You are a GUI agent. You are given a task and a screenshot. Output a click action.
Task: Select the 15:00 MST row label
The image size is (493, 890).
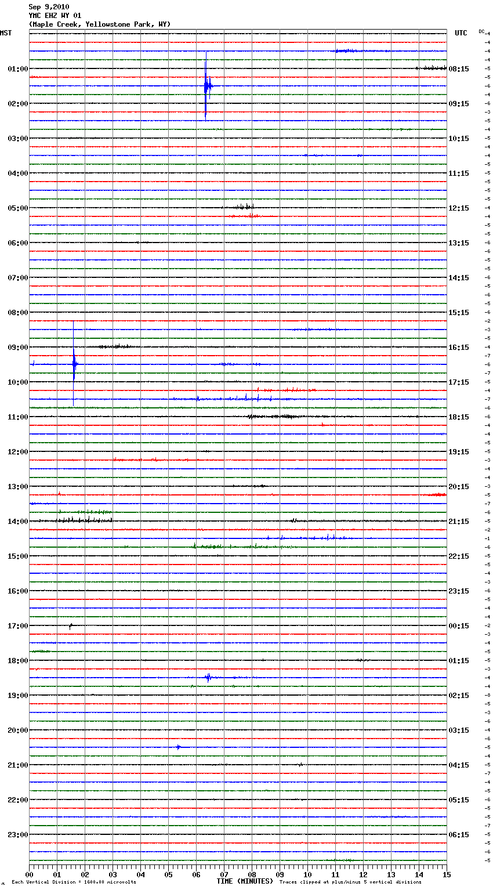coord(17,556)
